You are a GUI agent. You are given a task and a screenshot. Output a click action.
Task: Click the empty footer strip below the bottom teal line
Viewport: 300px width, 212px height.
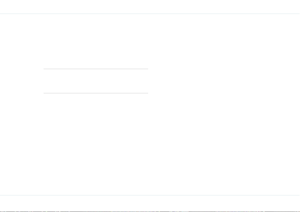pyautogui.click(x=150, y=203)
